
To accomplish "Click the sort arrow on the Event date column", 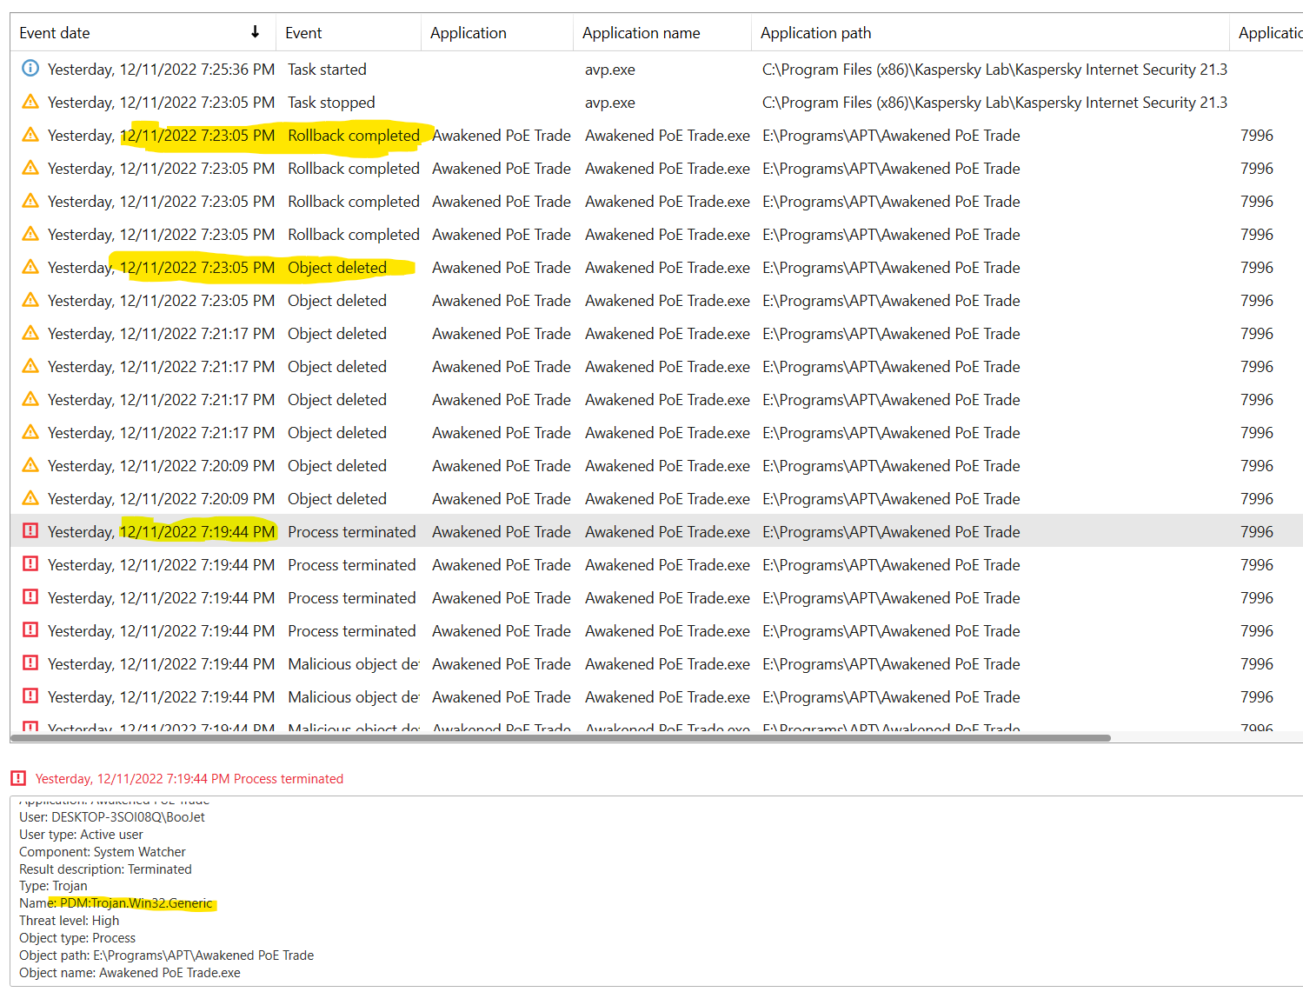I will click(254, 32).
